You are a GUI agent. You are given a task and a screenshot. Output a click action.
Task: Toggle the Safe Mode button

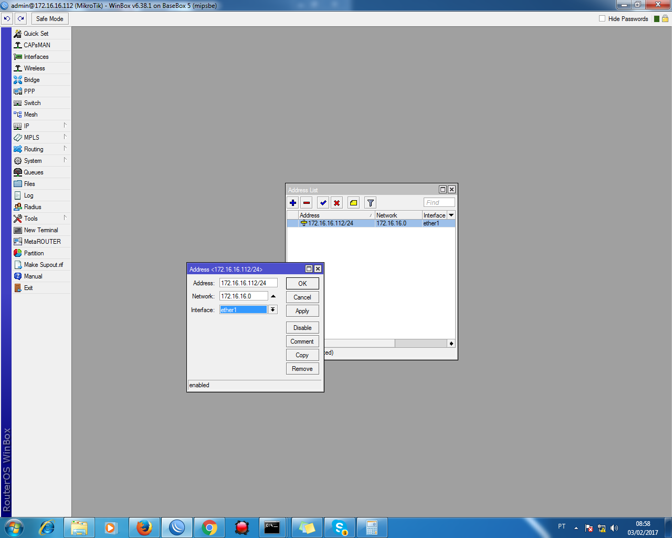[50, 18]
